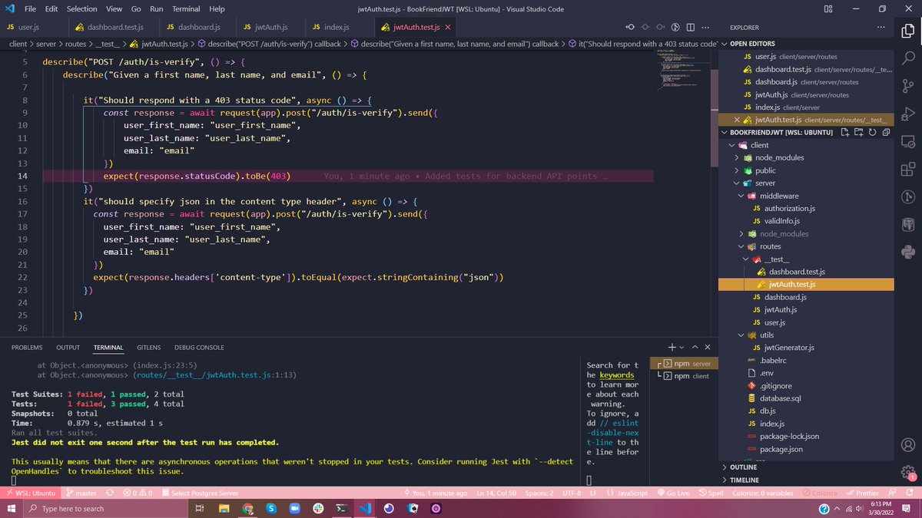Image resolution: width=922 pixels, height=518 pixels.
Task: Click the editor minimap preview
Action: click(685, 71)
